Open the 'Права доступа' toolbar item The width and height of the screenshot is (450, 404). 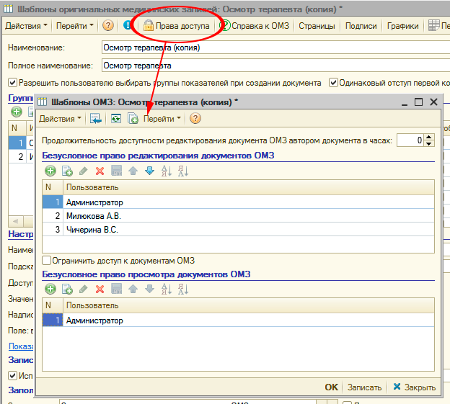(x=177, y=26)
